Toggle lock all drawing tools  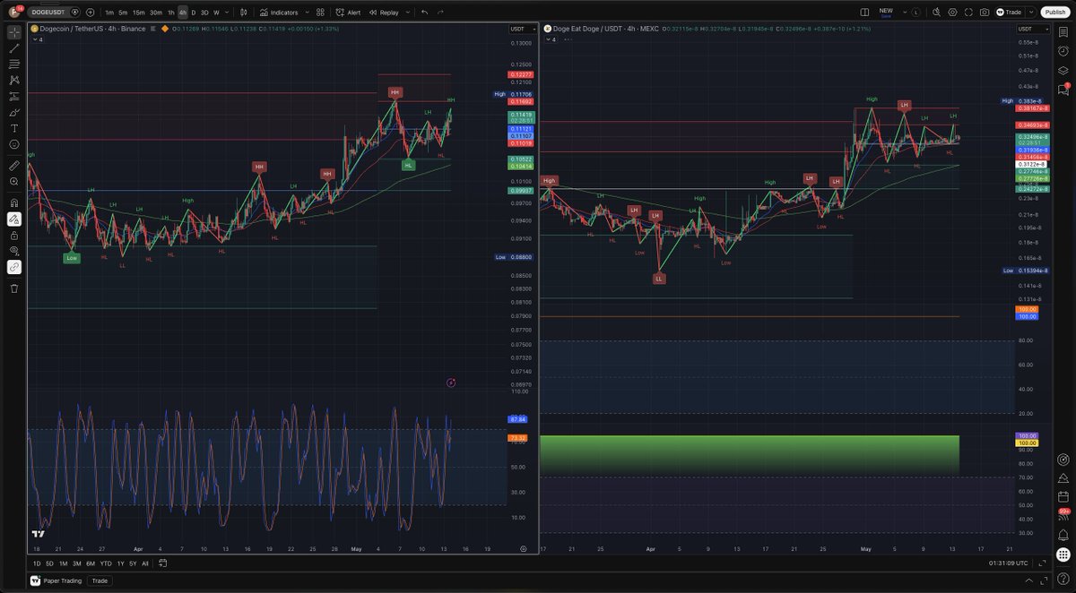pos(14,235)
